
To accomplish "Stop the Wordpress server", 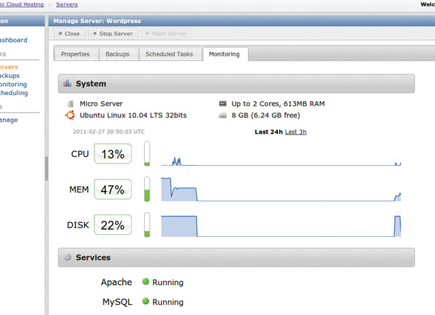I will pos(113,33).
